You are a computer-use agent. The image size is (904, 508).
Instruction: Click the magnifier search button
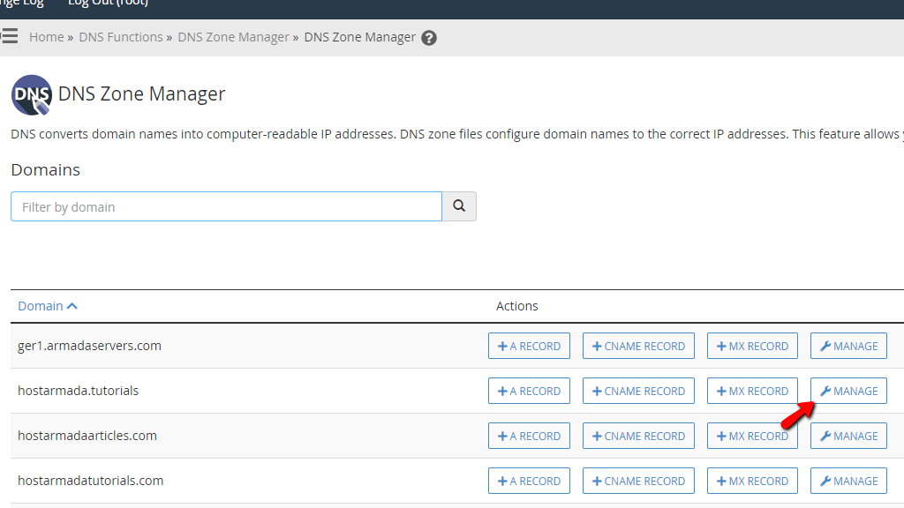pos(459,206)
